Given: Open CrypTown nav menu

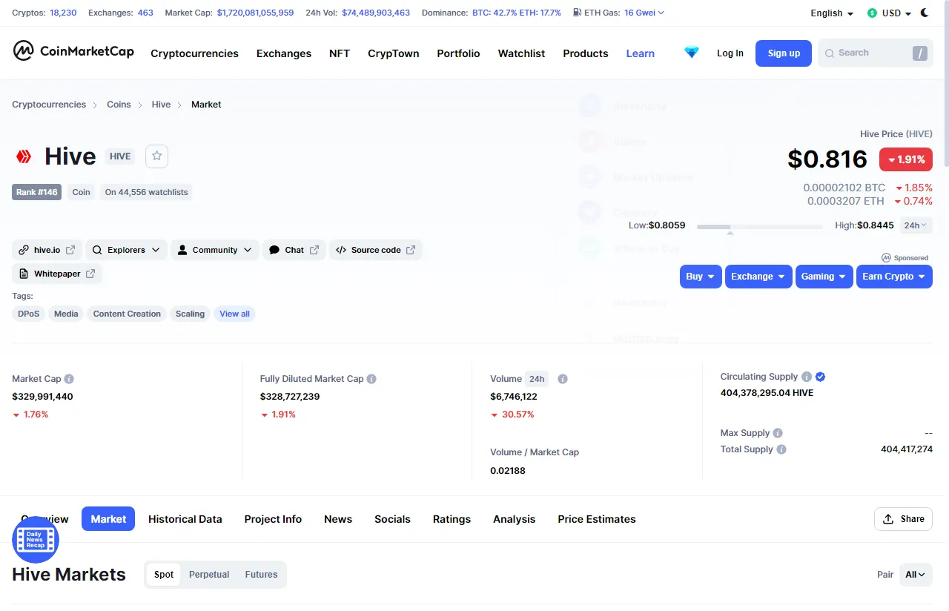Looking at the screenshot, I should (394, 53).
